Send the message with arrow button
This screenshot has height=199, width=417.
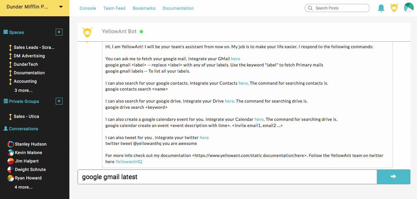394,177
